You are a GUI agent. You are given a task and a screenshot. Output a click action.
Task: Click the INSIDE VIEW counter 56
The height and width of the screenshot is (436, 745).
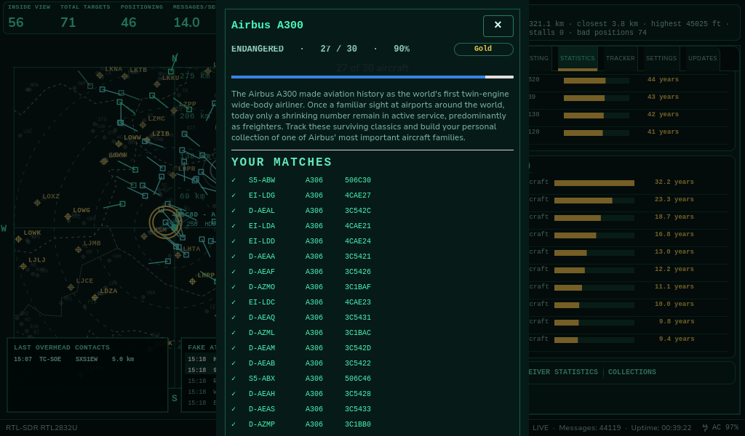click(x=16, y=23)
